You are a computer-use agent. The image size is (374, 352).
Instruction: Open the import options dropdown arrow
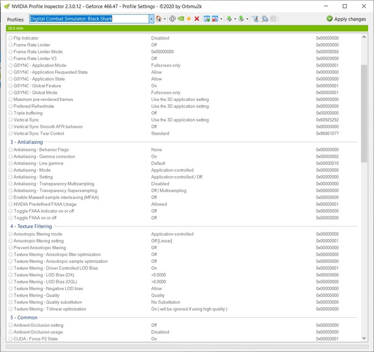247,19
